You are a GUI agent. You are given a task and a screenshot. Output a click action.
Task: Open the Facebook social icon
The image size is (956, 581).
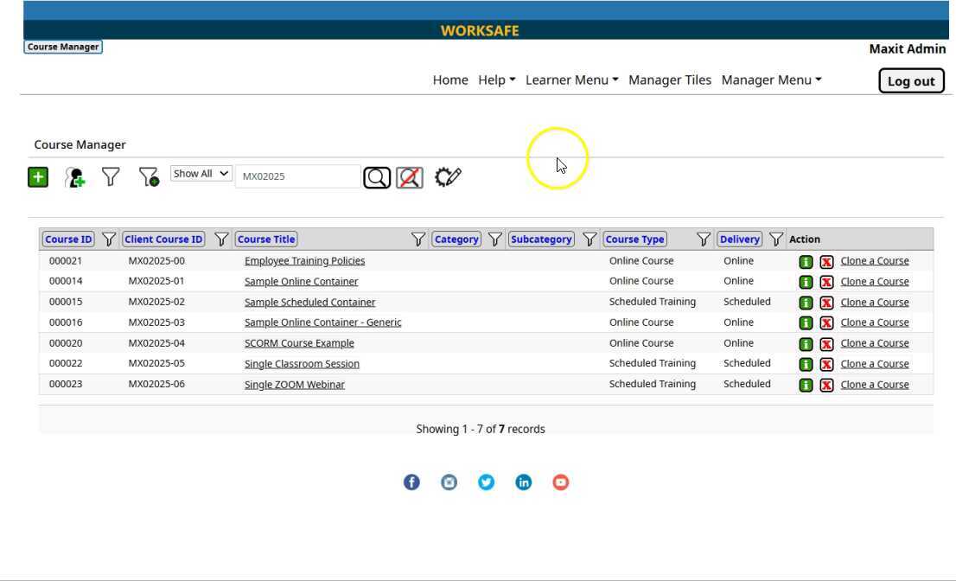(411, 482)
